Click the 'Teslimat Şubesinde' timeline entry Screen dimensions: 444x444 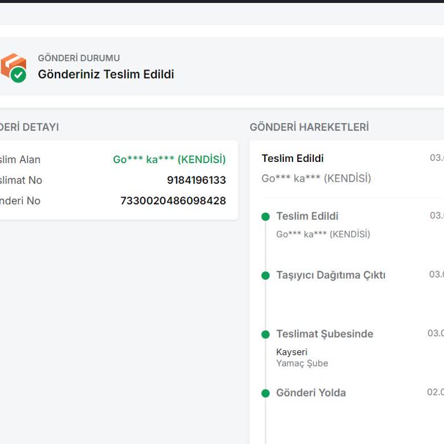pyautogui.click(x=324, y=334)
